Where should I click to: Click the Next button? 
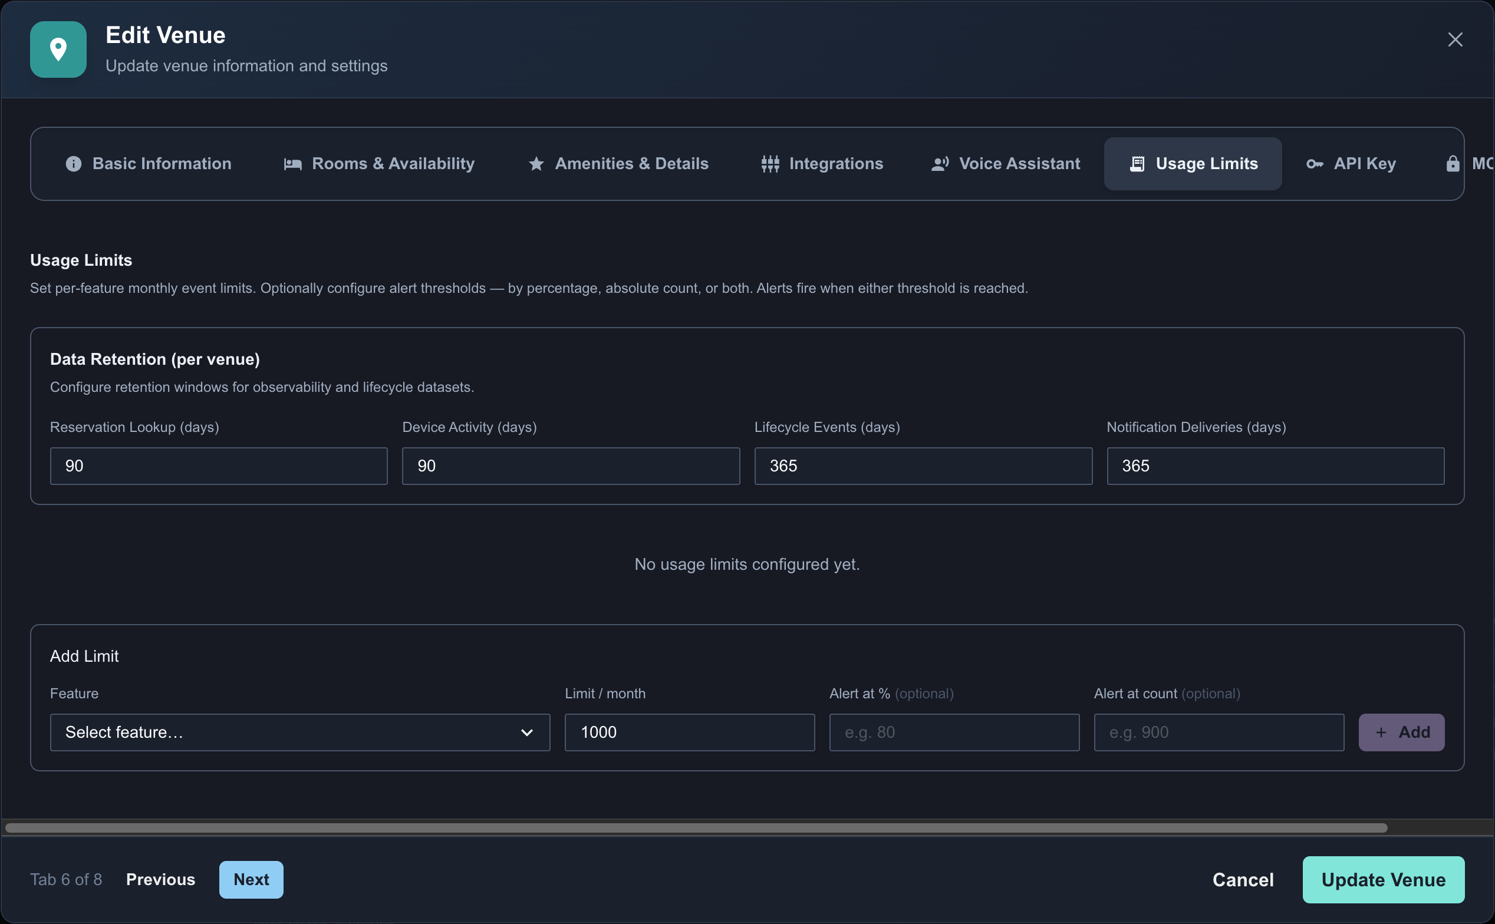tap(251, 879)
